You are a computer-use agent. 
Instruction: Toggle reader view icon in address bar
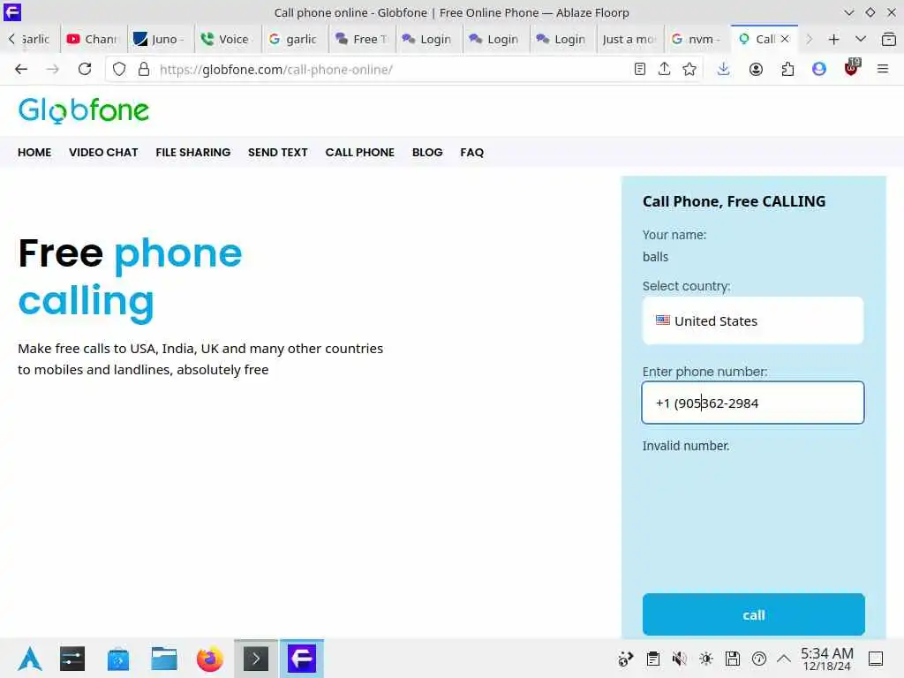(x=639, y=69)
